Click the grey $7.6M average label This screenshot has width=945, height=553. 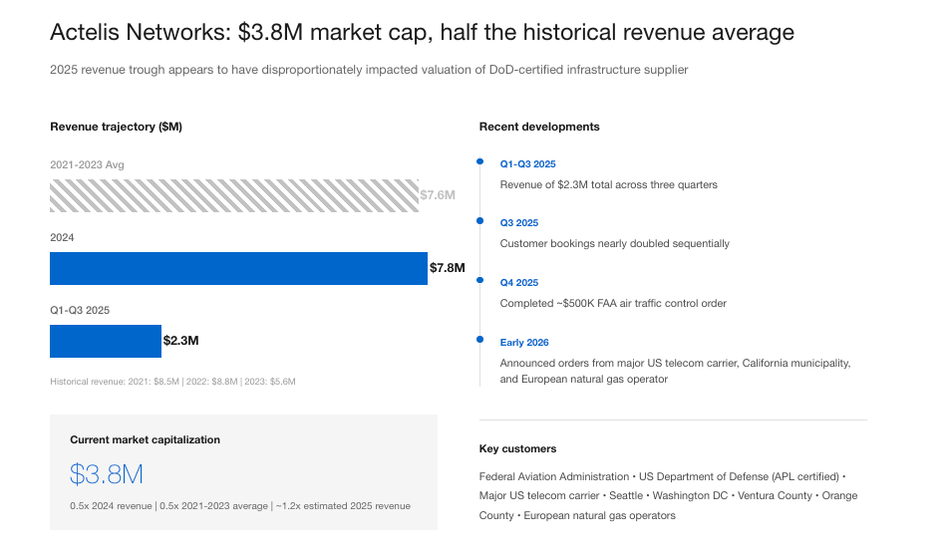click(438, 195)
